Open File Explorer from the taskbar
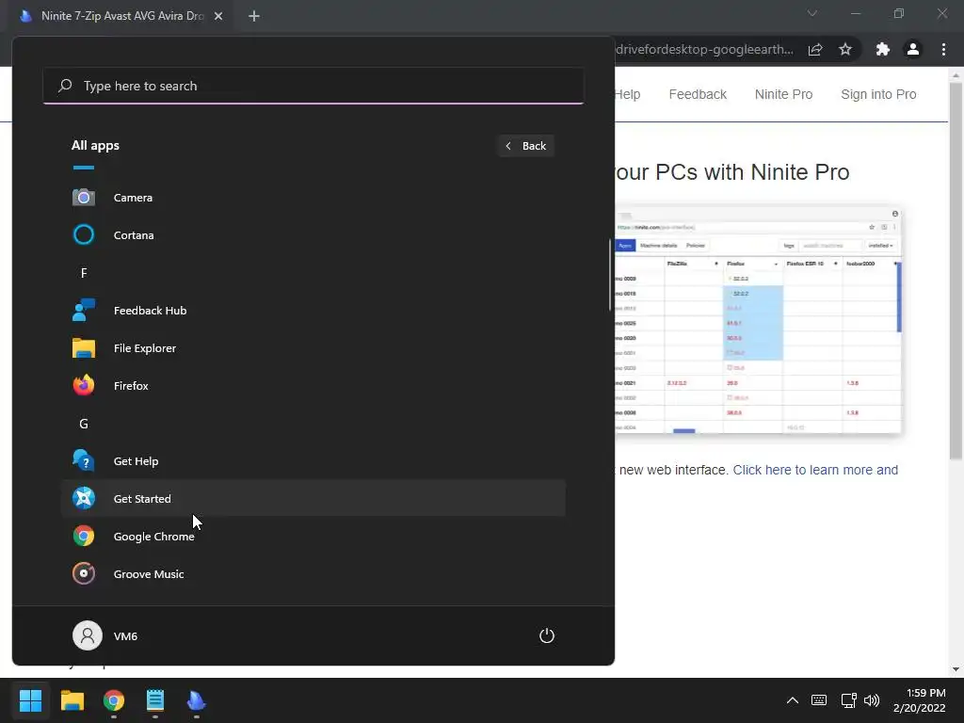The width and height of the screenshot is (964, 723). click(72, 700)
